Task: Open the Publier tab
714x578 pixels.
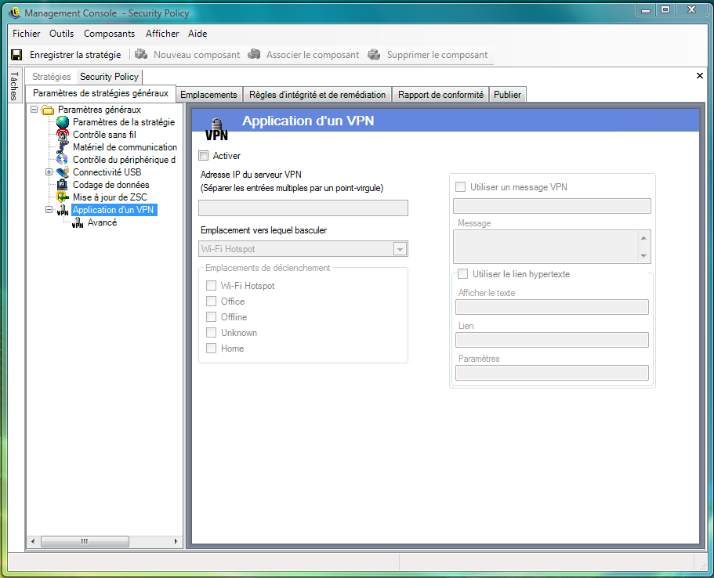Action: point(507,95)
